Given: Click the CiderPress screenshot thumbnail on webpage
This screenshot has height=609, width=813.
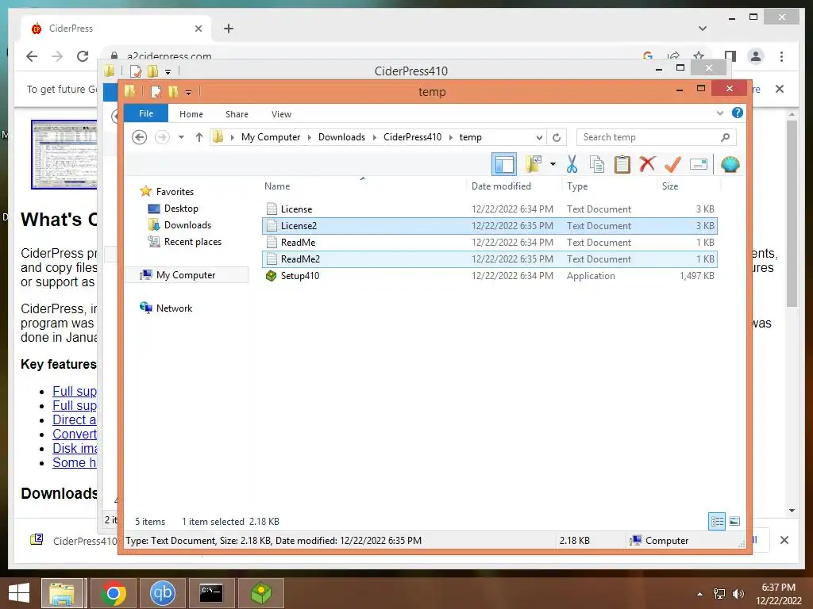Looking at the screenshot, I should pos(64,155).
